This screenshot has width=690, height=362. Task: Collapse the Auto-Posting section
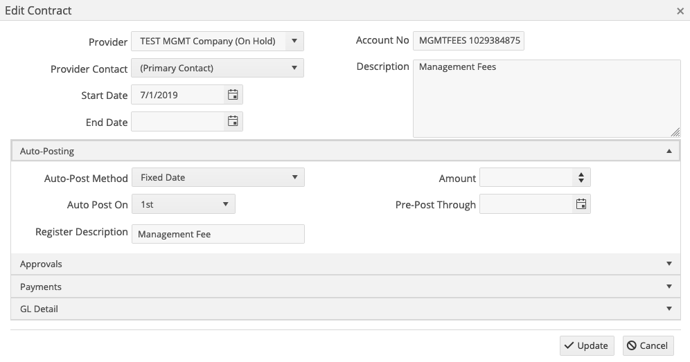[x=346, y=151]
